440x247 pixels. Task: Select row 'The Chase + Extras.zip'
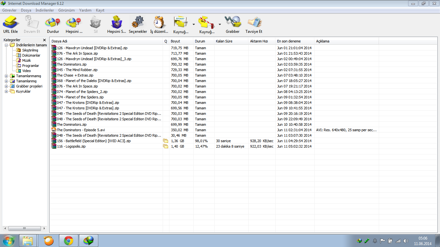pos(215,75)
